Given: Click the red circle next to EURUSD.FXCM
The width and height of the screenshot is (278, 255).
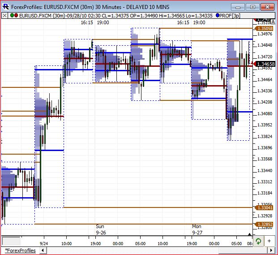Looking at the screenshot, I should (x=16, y=15).
